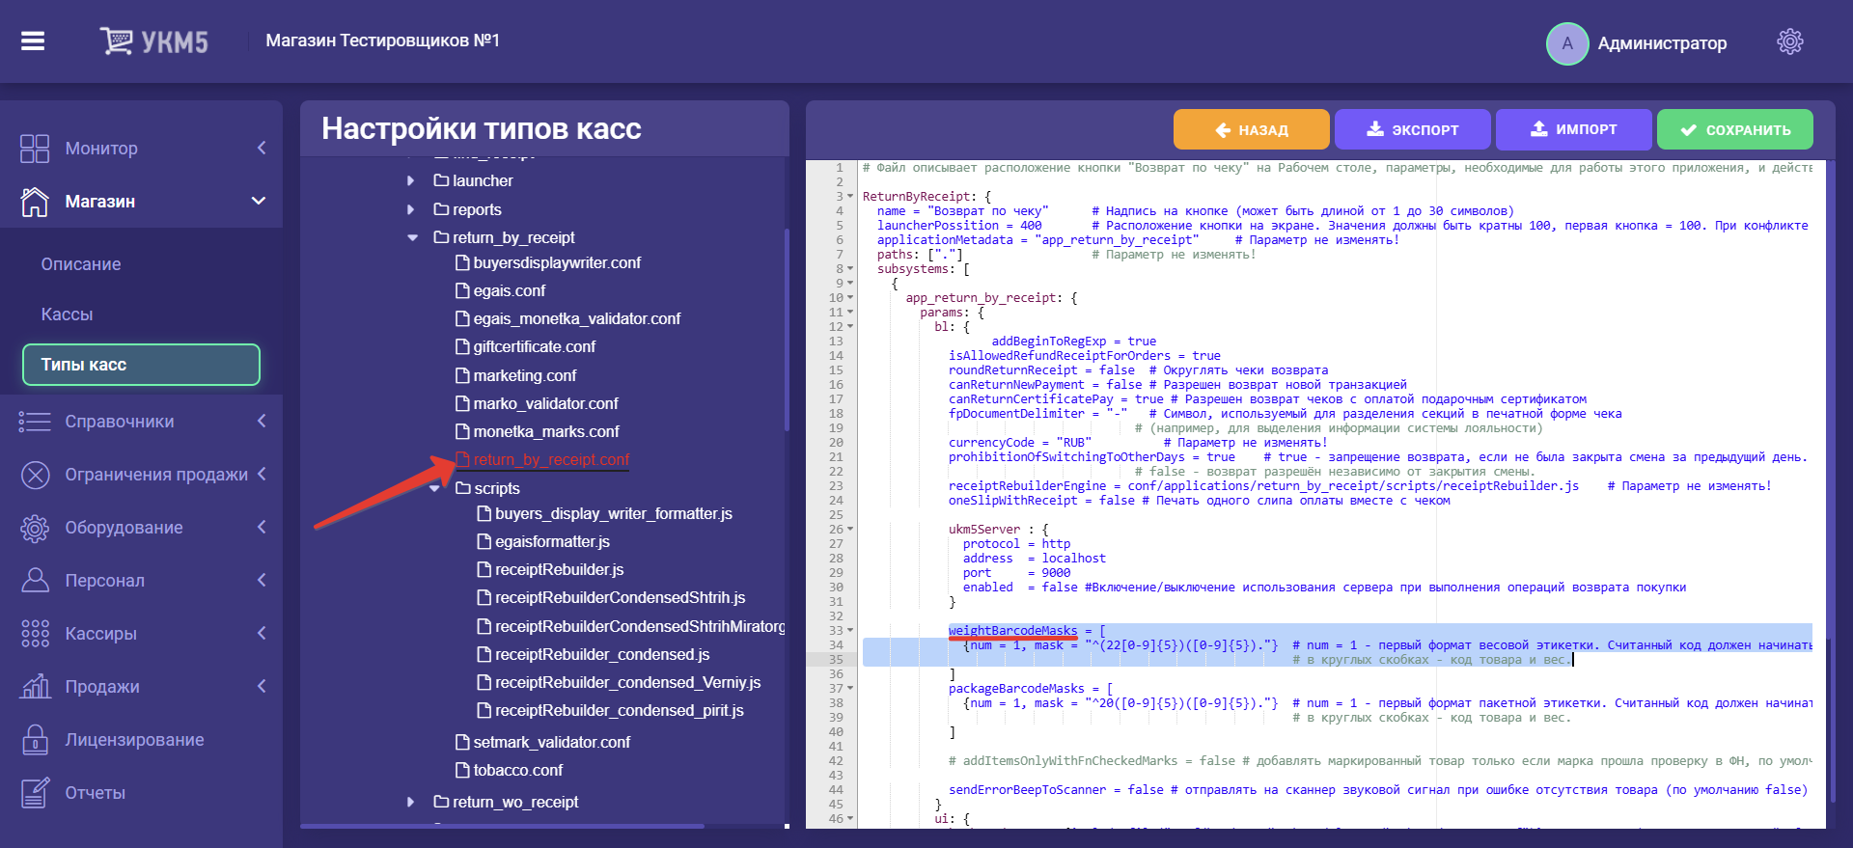Image resolution: width=1853 pixels, height=848 pixels.
Task: Click the Отчеты notepad icon
Action: [35, 792]
